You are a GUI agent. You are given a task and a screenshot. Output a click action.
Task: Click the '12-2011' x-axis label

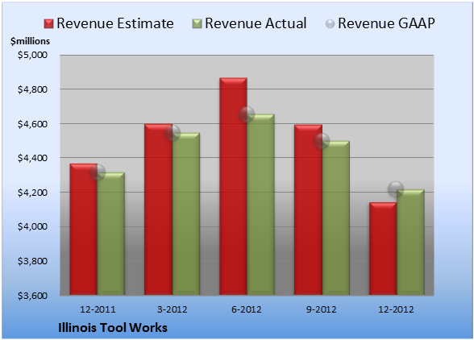(x=98, y=309)
